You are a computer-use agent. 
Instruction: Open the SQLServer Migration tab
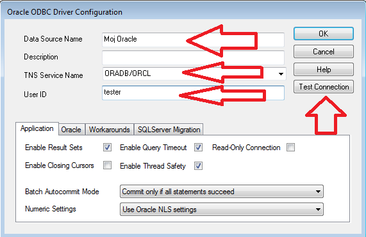tap(169, 130)
